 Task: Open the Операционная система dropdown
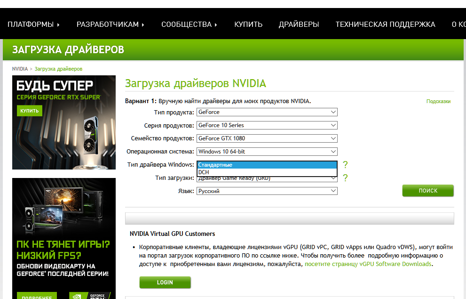point(267,152)
